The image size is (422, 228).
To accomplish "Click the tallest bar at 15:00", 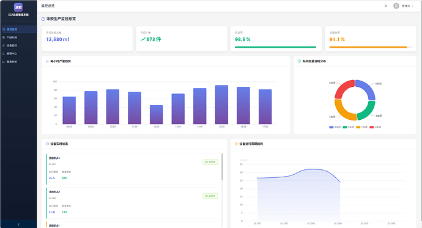I will click(221, 105).
